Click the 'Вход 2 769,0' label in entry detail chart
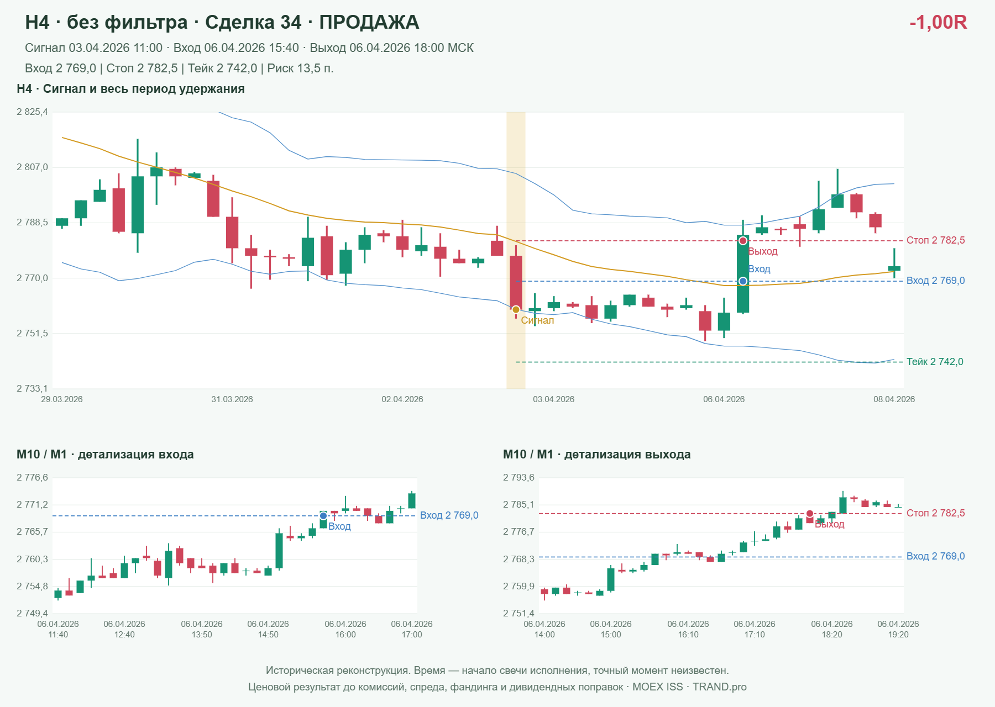This screenshot has width=995, height=707. pos(449,515)
